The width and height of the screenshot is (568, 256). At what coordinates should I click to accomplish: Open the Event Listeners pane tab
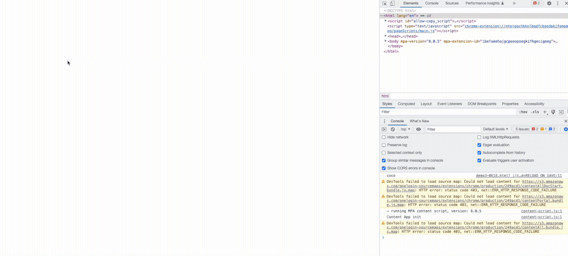(x=449, y=104)
